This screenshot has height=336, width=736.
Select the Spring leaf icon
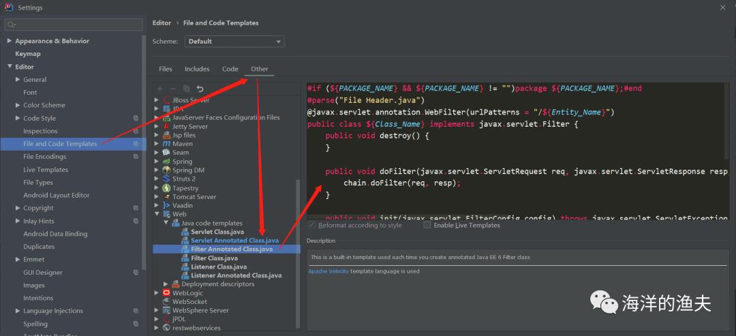coord(166,162)
